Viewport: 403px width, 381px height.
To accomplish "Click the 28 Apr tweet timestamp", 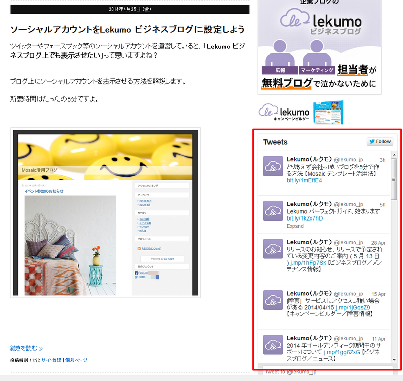I will [378, 243].
